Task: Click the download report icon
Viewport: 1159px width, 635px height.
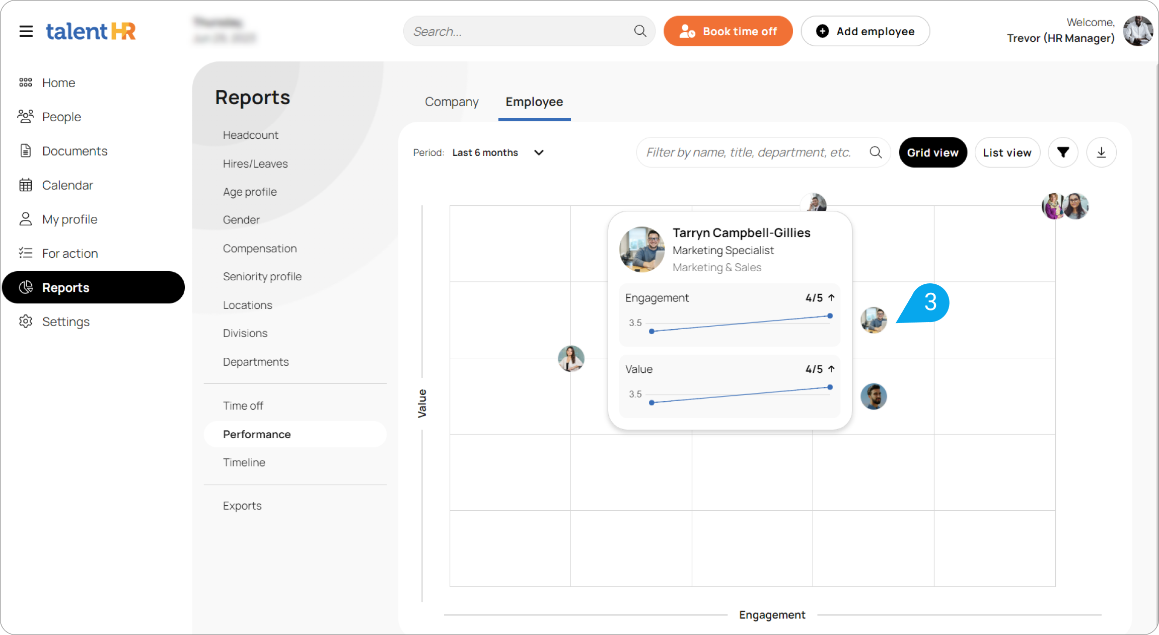Action: 1101,152
